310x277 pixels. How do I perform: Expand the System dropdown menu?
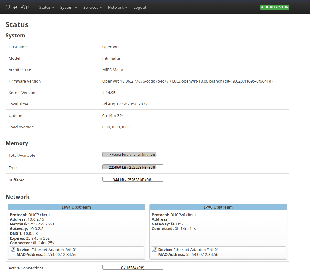click(x=69, y=7)
